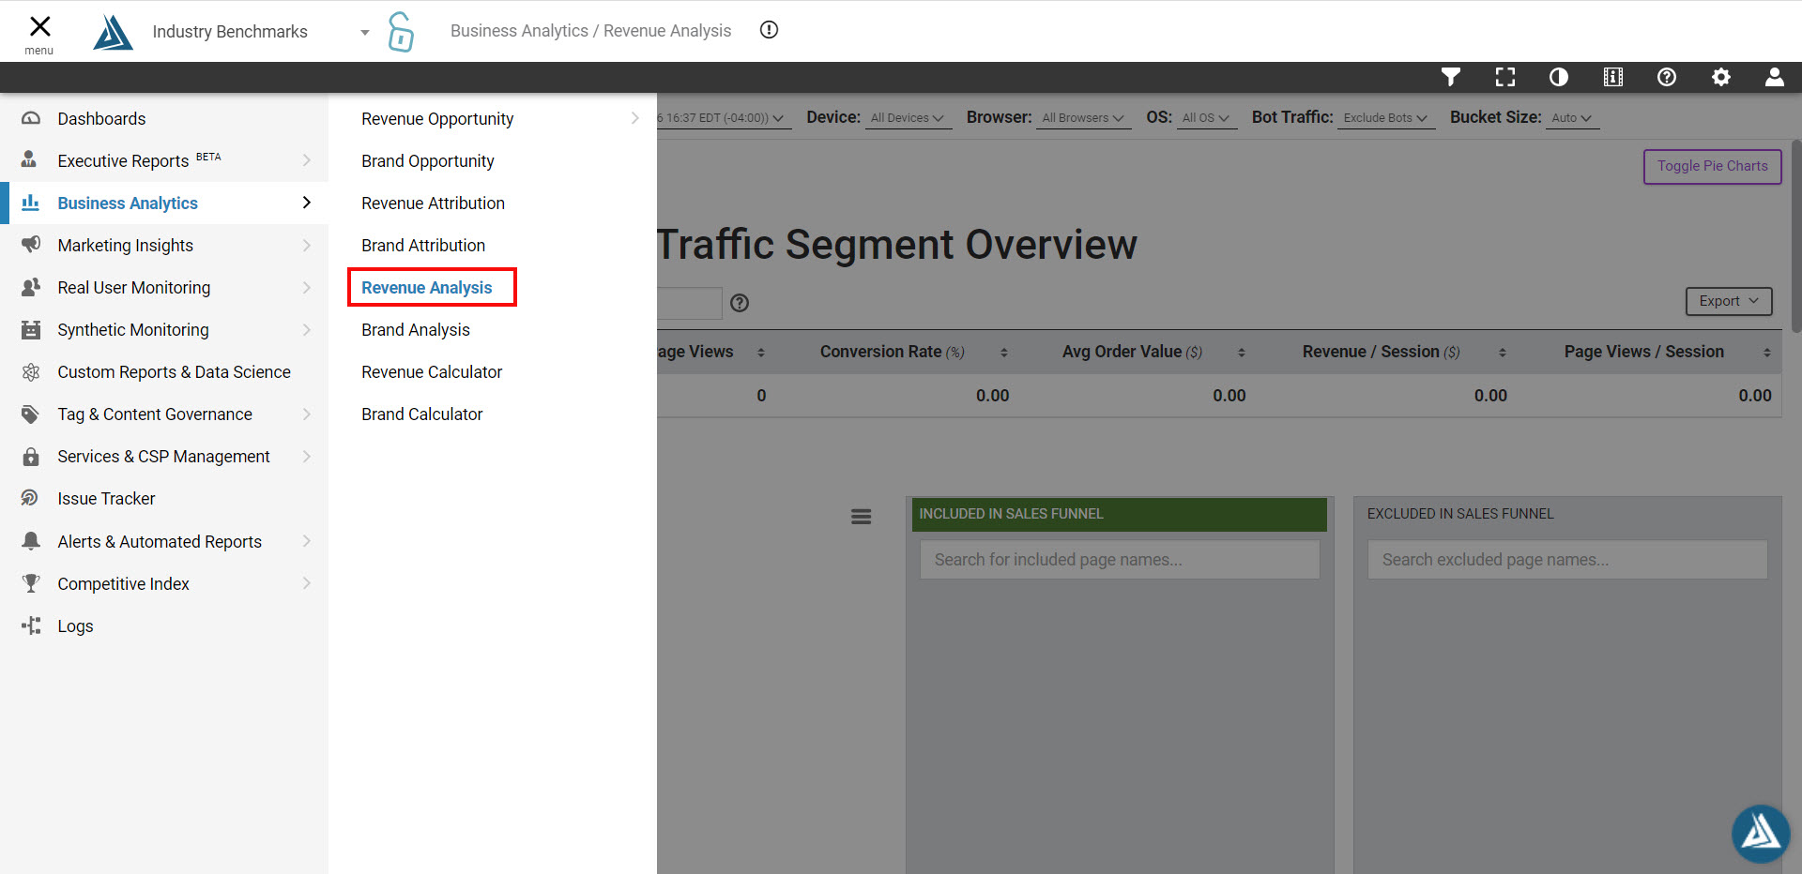Open the Industry Benchmarks account dropdown arrow
Image resolution: width=1802 pixels, height=874 pixels.
(x=365, y=32)
